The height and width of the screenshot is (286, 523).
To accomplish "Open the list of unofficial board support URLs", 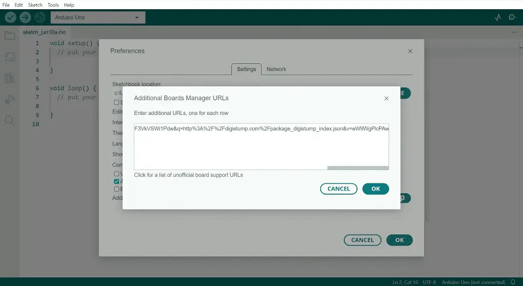I will point(188,175).
